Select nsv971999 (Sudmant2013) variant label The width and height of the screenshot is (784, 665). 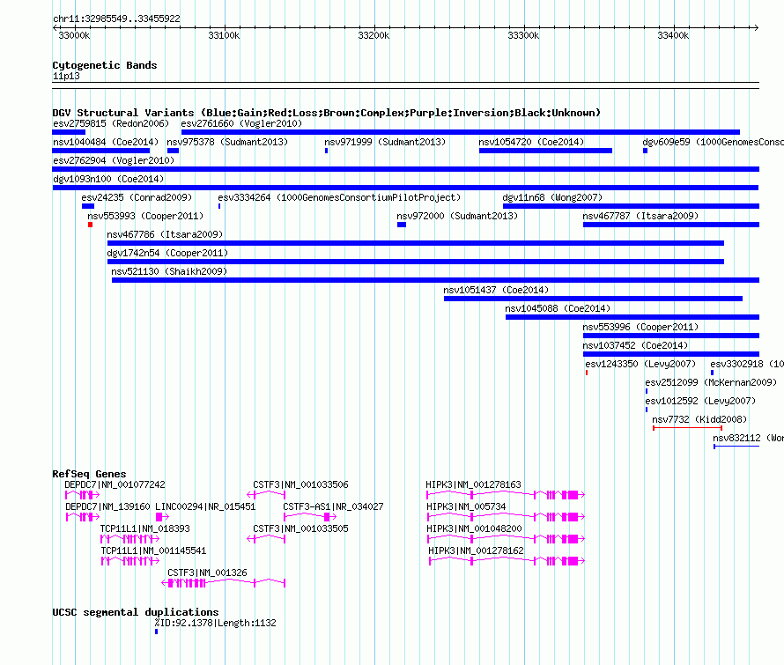[x=385, y=142]
